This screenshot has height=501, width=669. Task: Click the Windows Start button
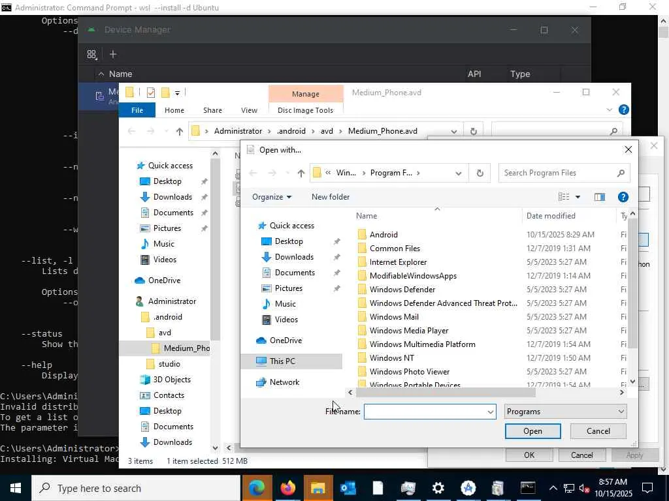[x=16, y=488]
